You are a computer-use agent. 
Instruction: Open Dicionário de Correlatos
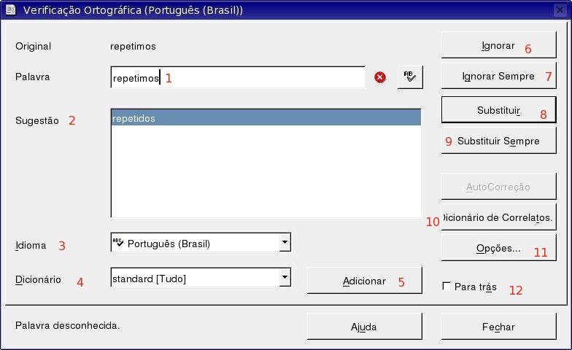click(x=499, y=217)
